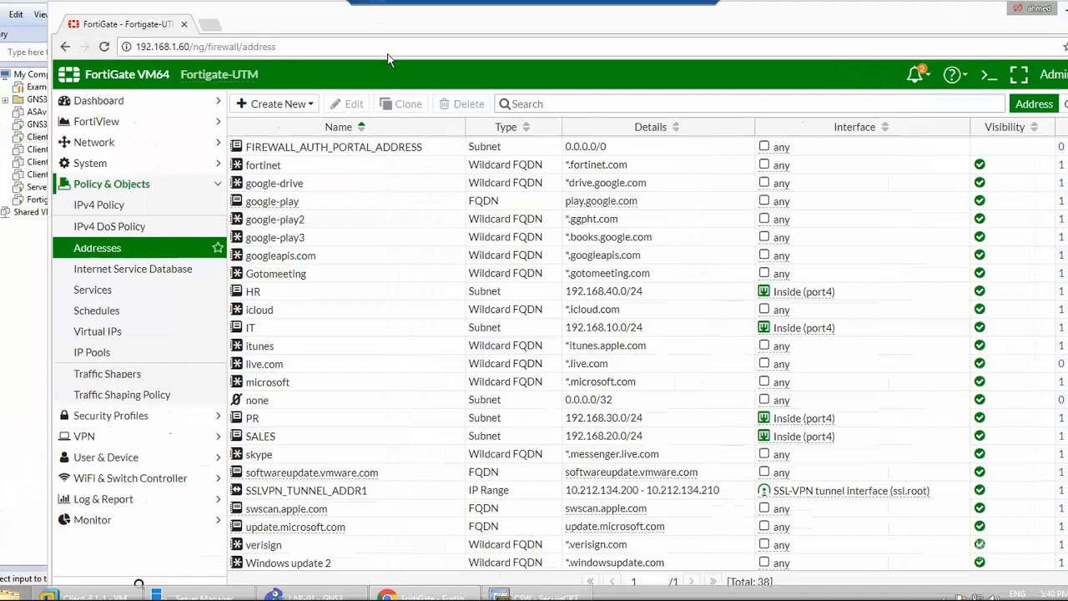Click the notification bell icon
Viewport: 1068px width, 601px height.
click(914, 74)
